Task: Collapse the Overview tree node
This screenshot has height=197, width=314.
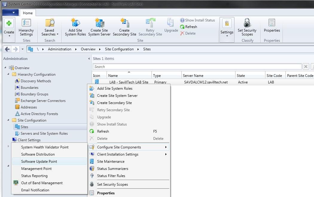Action: coord(5,67)
